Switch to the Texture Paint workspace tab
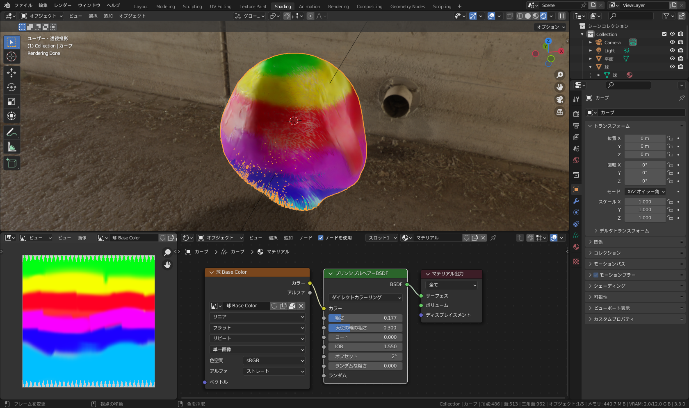This screenshot has height=408, width=689. (253, 7)
